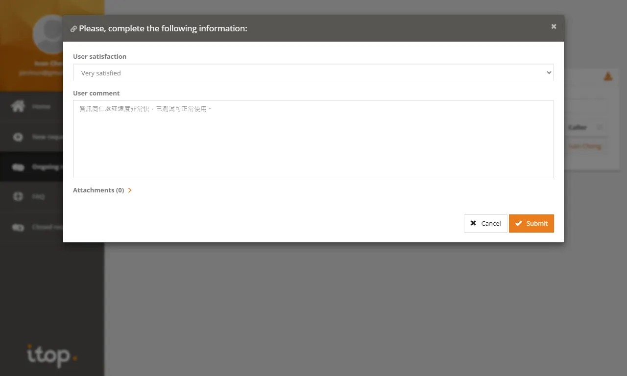Click the Caller column header behind dialog
This screenshot has width=627, height=376.
coord(577,127)
